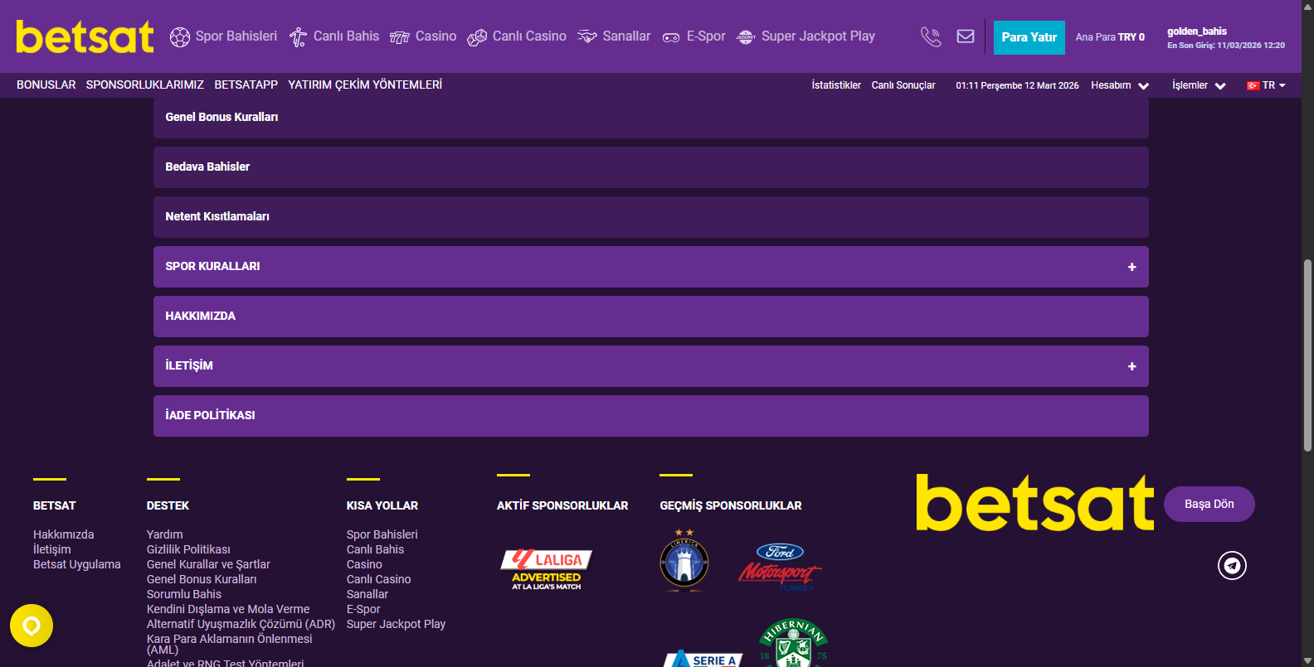This screenshot has height=667, width=1314.
Task: Click scrollbar down arrow at bottom
Action: point(1307,660)
